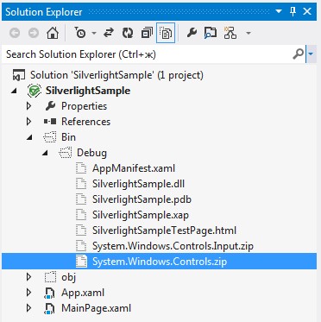Viewport: 321px width, 322px height.
Task: Expand the Properties node
Action: point(28,106)
